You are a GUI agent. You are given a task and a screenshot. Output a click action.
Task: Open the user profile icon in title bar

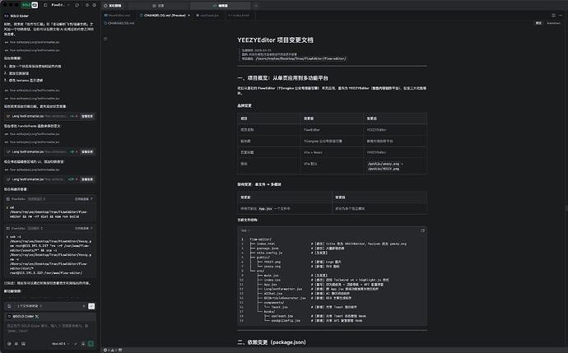click(94, 5)
